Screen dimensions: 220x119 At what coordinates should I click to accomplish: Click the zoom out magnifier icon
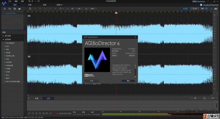(192, 98)
